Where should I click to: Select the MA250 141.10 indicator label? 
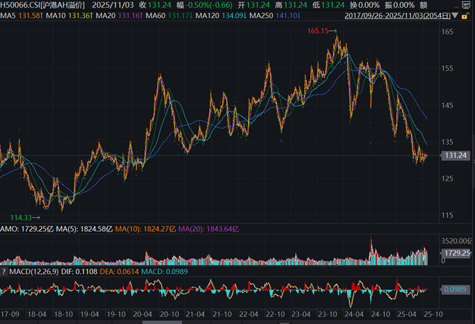[x=275, y=15]
